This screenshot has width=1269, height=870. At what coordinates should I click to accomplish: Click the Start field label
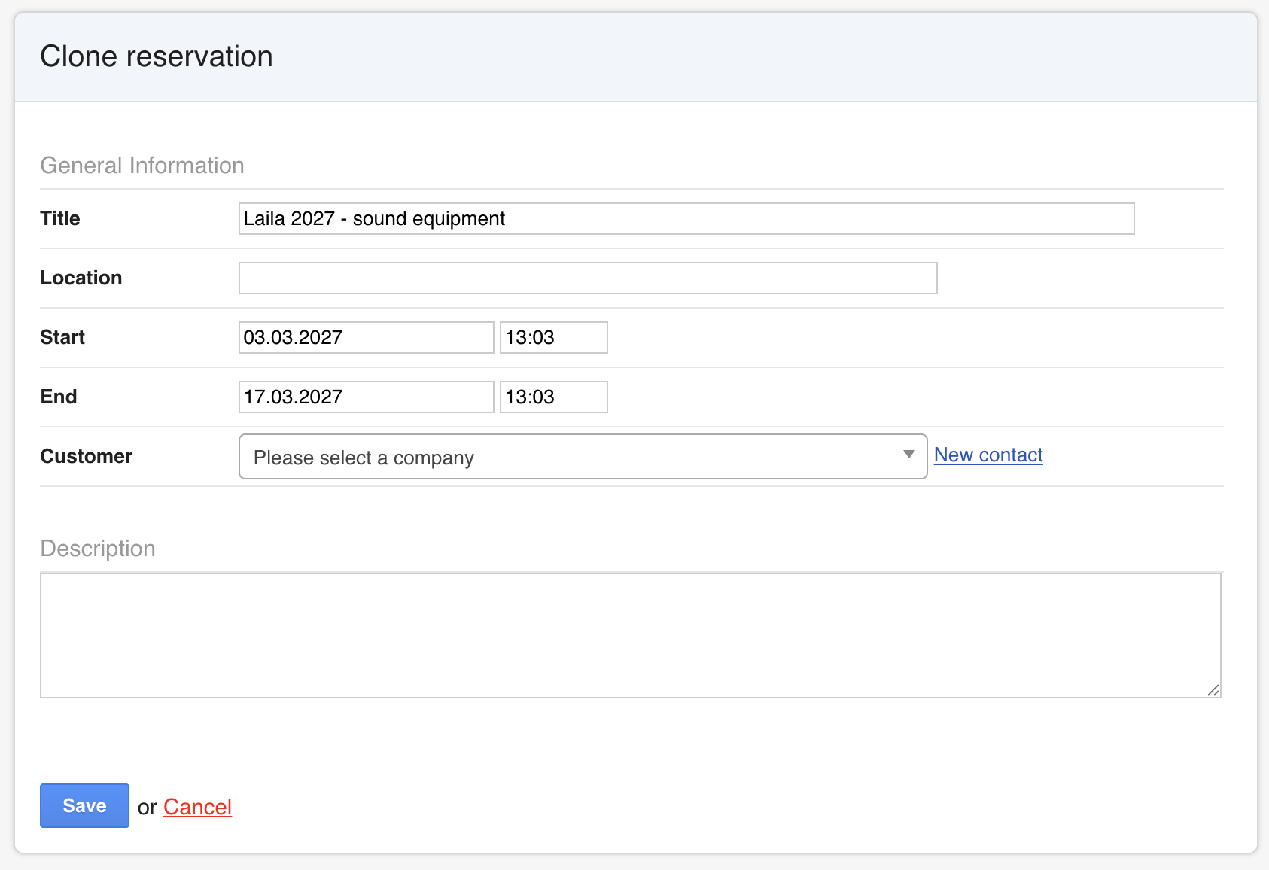[x=62, y=337]
